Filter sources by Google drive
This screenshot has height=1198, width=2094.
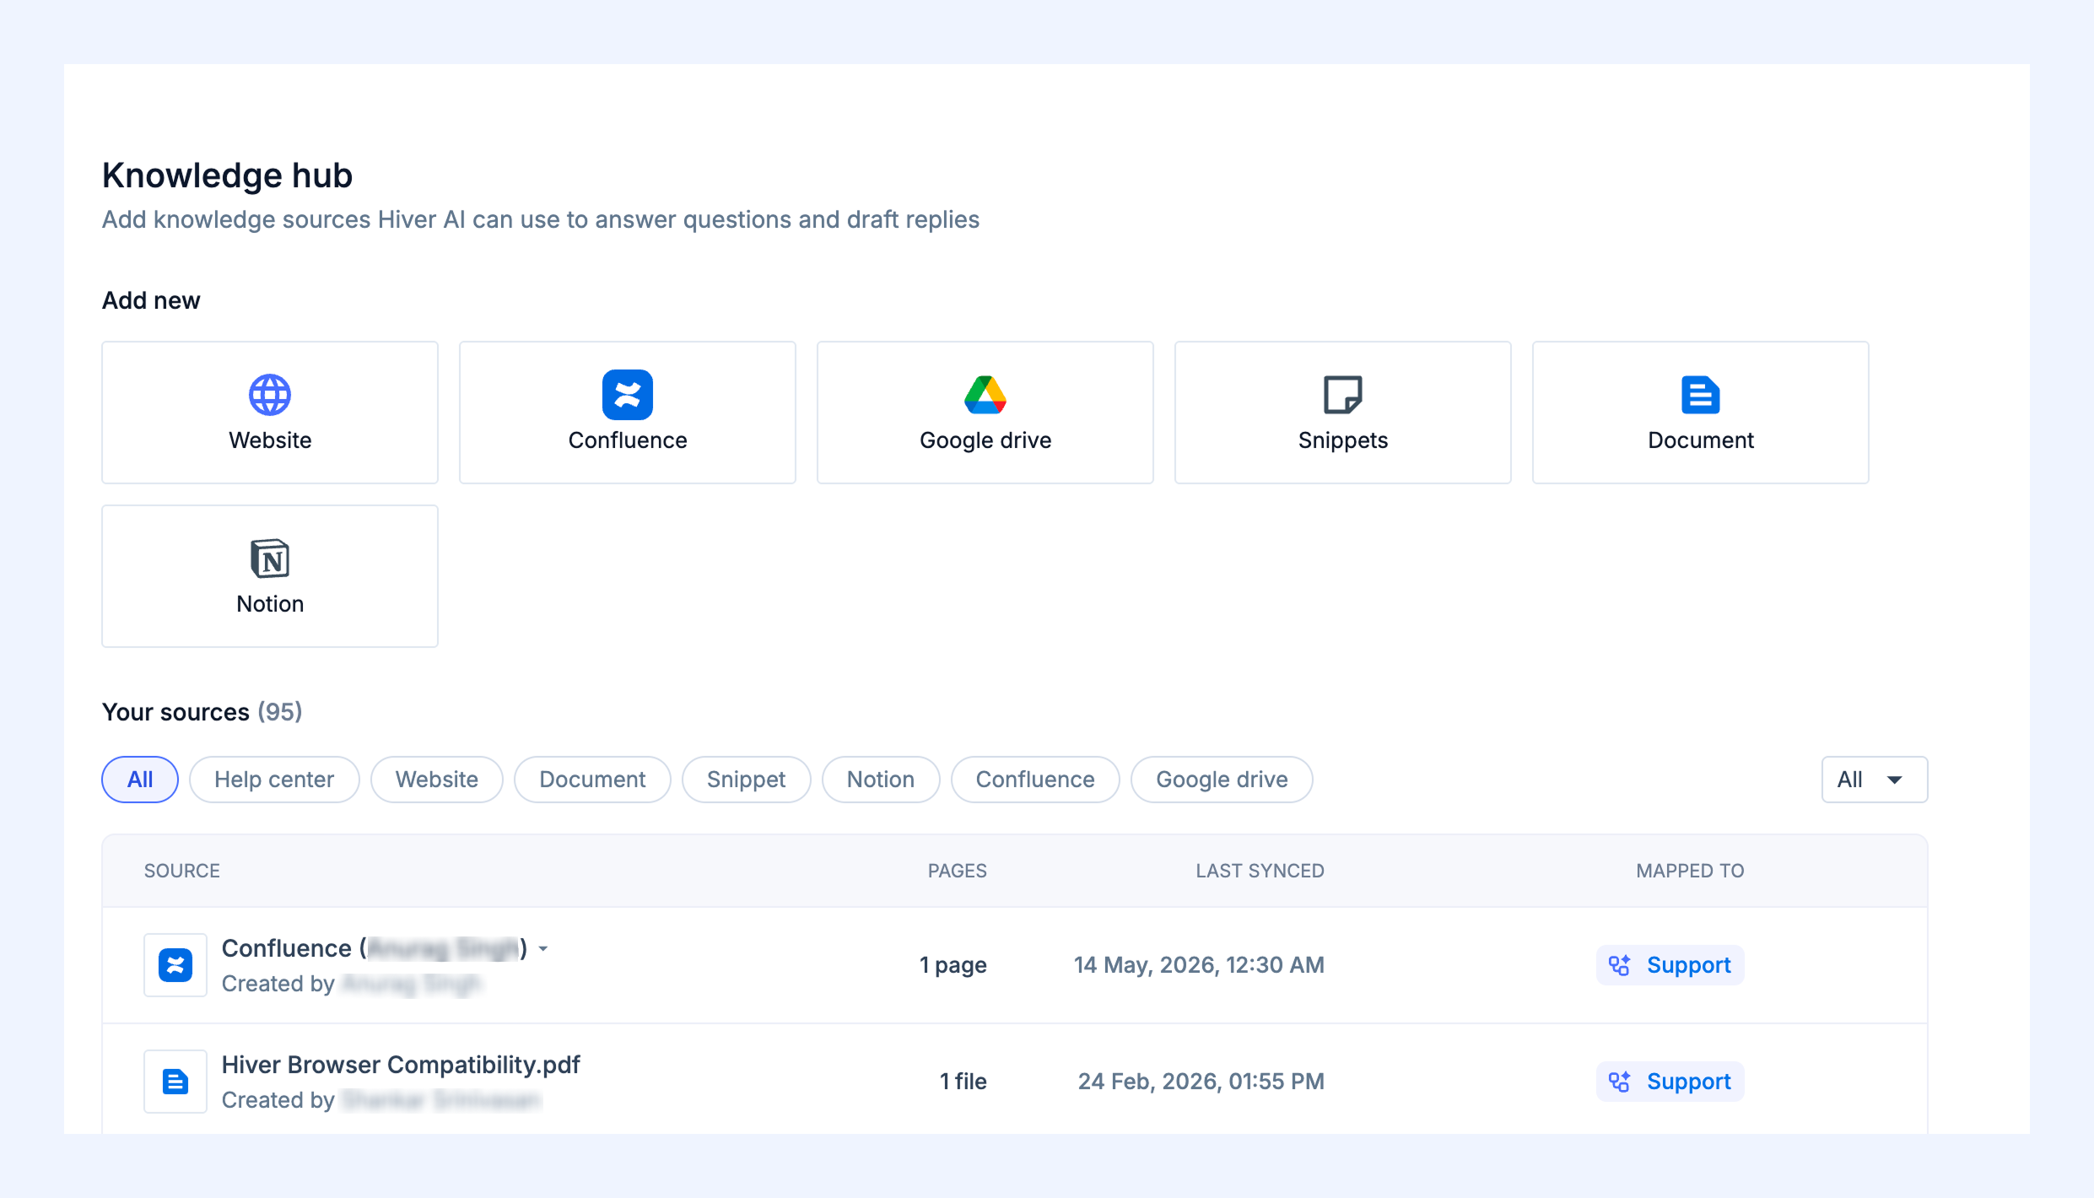[x=1222, y=780]
